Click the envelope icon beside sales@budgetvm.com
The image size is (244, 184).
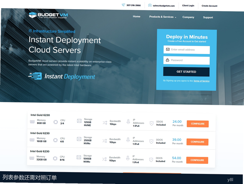coord(150,5)
